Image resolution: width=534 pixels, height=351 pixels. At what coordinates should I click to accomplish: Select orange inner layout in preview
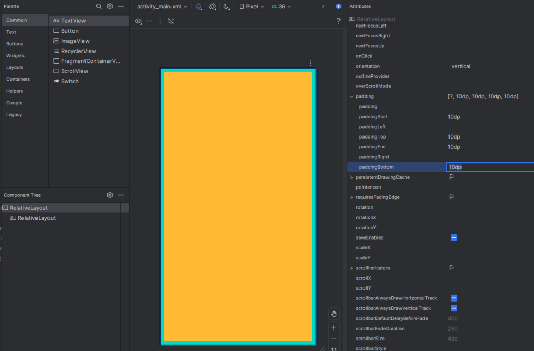[x=238, y=206]
